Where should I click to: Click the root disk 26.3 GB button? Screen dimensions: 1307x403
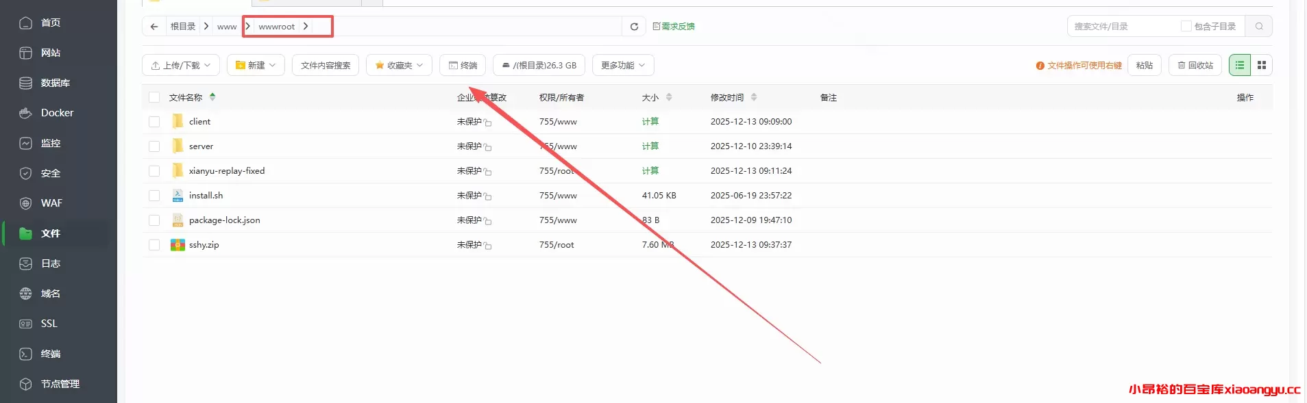539,65
